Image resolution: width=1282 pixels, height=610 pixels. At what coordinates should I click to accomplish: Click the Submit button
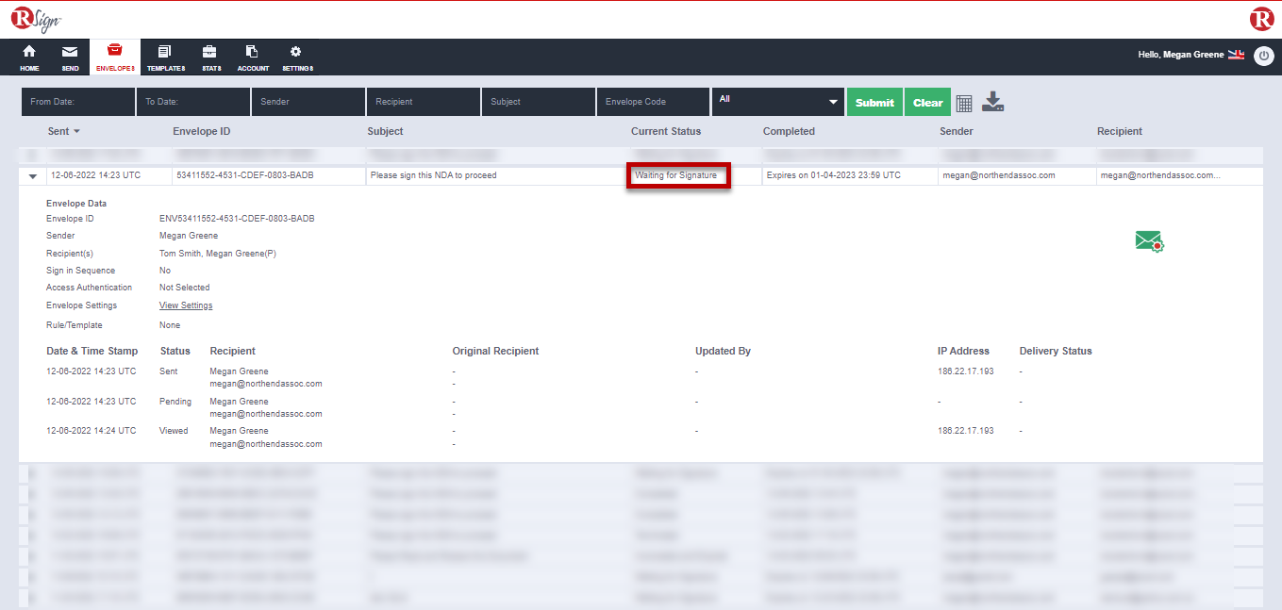[874, 102]
